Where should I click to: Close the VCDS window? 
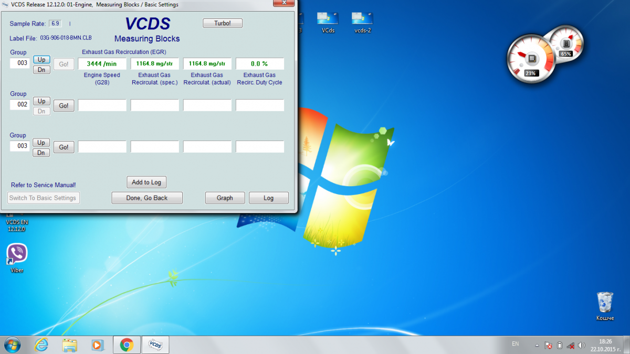[283, 4]
